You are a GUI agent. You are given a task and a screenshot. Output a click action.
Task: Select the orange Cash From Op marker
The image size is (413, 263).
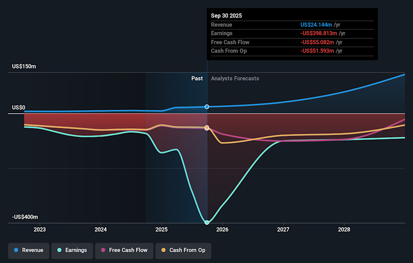click(207, 127)
